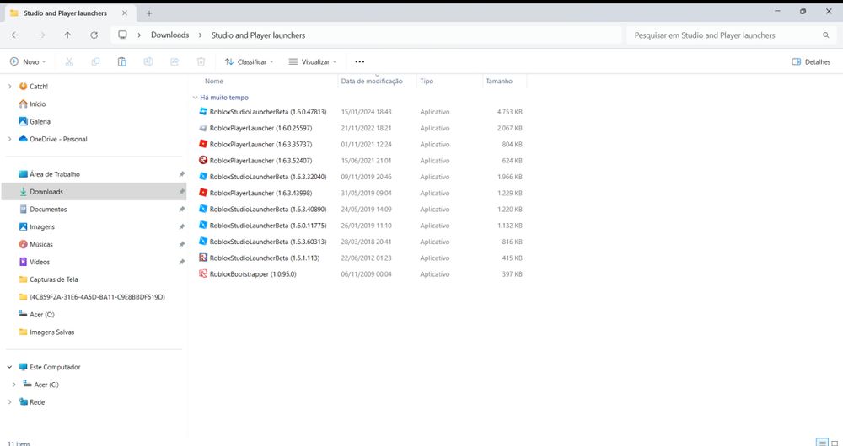Switch to details list view icon
This screenshot has height=446, width=843.
tap(822, 443)
